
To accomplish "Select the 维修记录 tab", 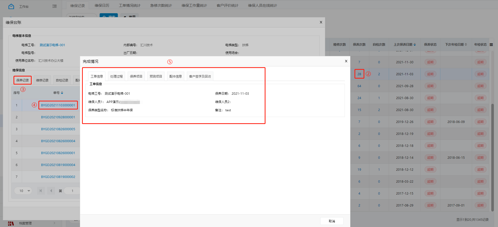I will (x=42, y=80).
